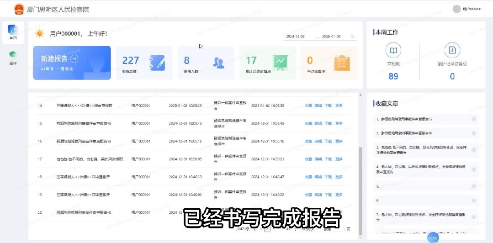
Task: Open row 14 report title 犯罪嫌疑人×××涉嫌
Action: pyautogui.click(x=84, y=106)
